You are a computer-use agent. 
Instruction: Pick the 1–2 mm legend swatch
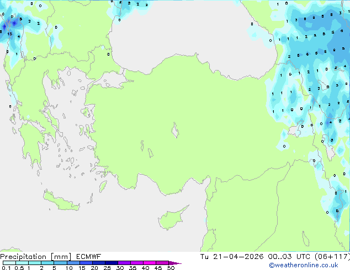(35, 263)
